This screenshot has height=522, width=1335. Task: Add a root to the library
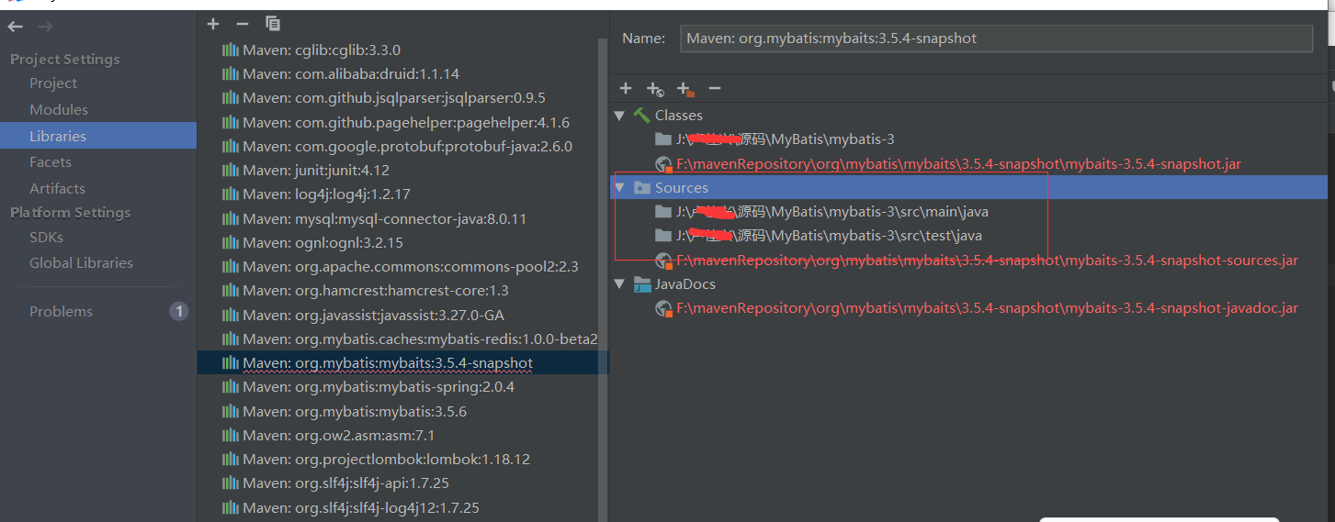tap(626, 88)
